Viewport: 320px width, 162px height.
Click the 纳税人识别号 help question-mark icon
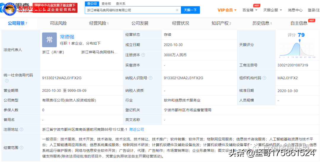pyautogui.click(x=151, y=78)
